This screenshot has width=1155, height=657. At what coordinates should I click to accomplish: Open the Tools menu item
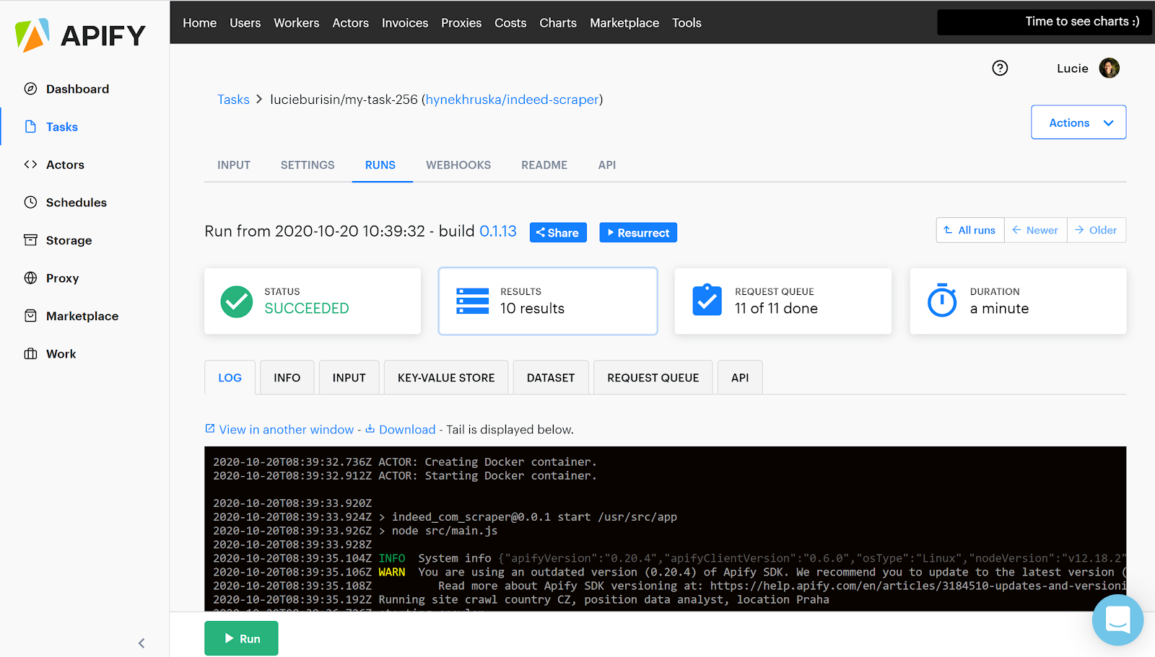point(687,23)
